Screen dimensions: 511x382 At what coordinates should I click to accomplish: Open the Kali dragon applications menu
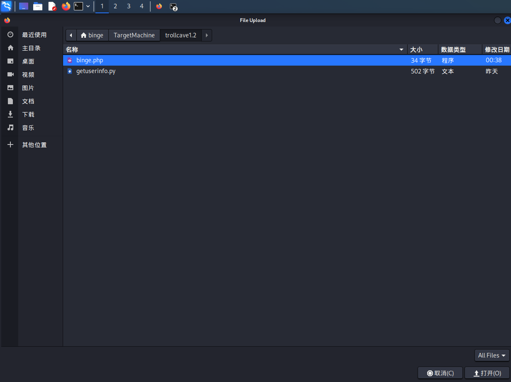click(x=6, y=6)
